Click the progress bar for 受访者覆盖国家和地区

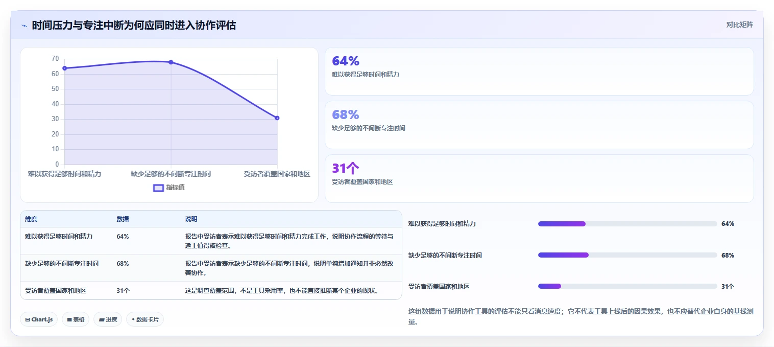[627, 286]
